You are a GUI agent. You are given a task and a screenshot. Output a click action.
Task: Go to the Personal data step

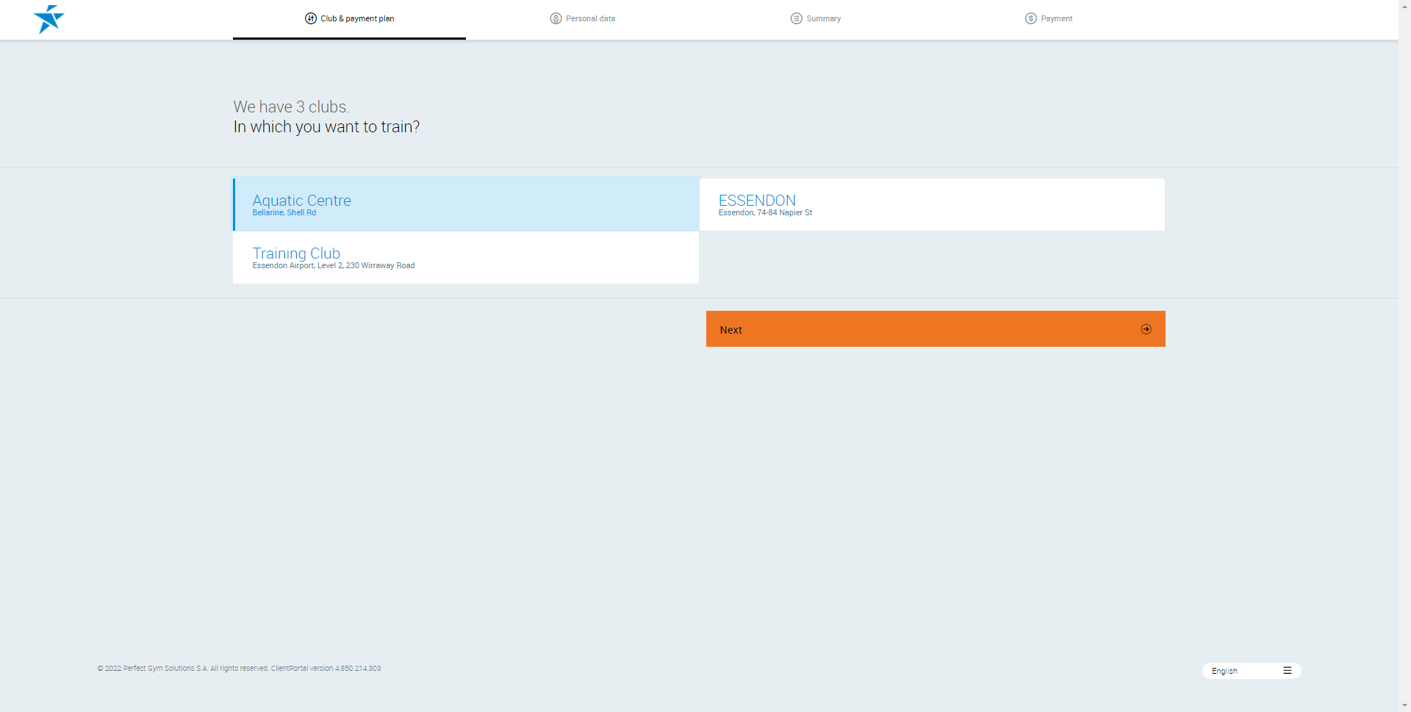tap(590, 18)
